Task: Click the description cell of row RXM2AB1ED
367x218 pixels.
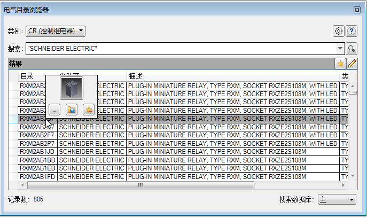Action: coord(233,168)
